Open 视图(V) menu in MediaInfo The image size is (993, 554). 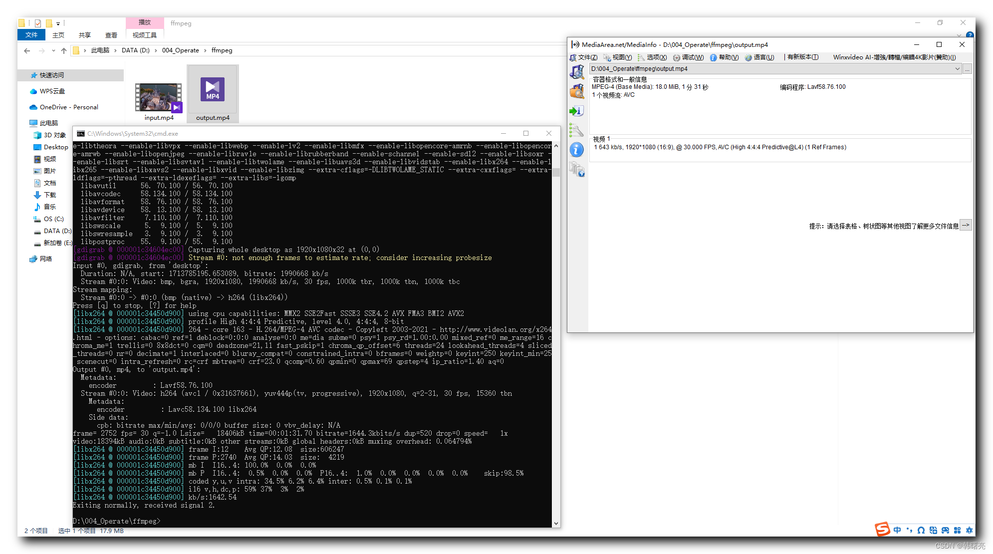click(622, 57)
